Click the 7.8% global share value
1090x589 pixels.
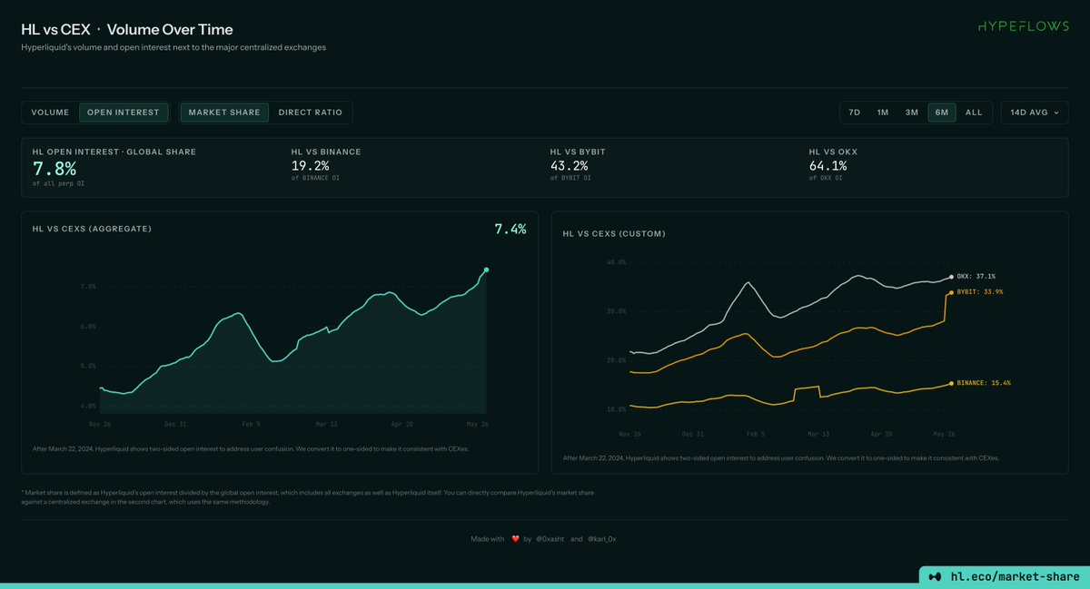click(54, 169)
